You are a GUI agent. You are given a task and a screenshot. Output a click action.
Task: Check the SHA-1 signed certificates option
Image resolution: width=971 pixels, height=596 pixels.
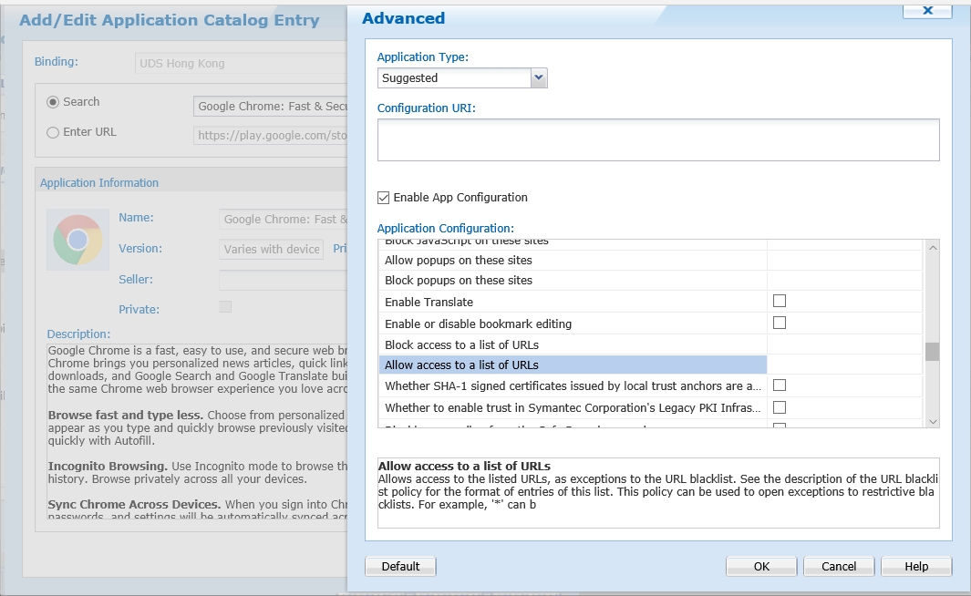click(x=780, y=385)
